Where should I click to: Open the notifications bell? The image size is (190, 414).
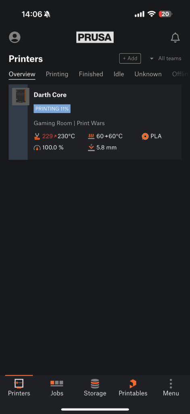[x=175, y=38]
